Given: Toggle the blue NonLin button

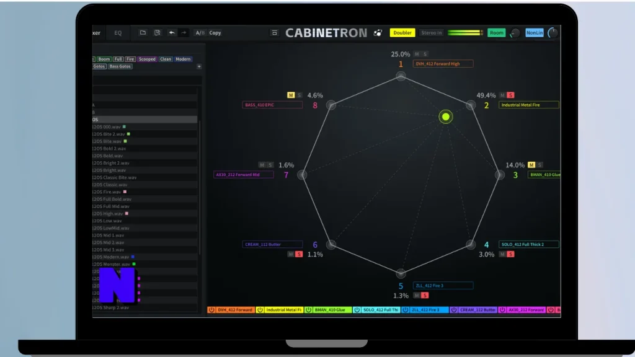Looking at the screenshot, I should [x=534, y=33].
